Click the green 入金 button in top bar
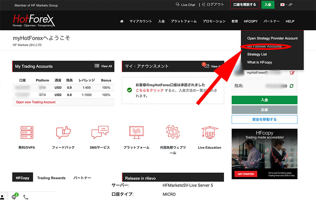The height and width of the screenshot is (208, 316). (268, 5)
